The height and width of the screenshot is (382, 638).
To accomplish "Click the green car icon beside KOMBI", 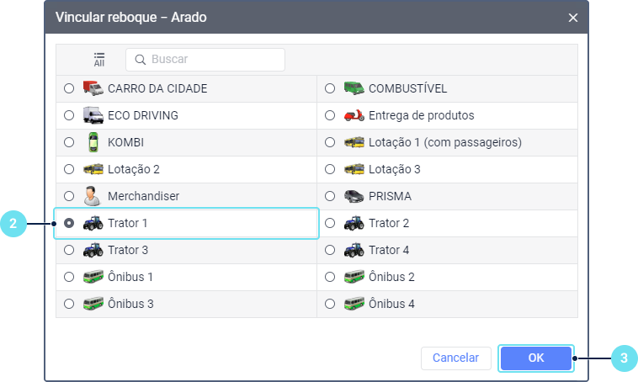I will point(93,142).
